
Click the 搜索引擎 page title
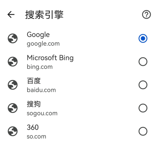[x=44, y=15]
